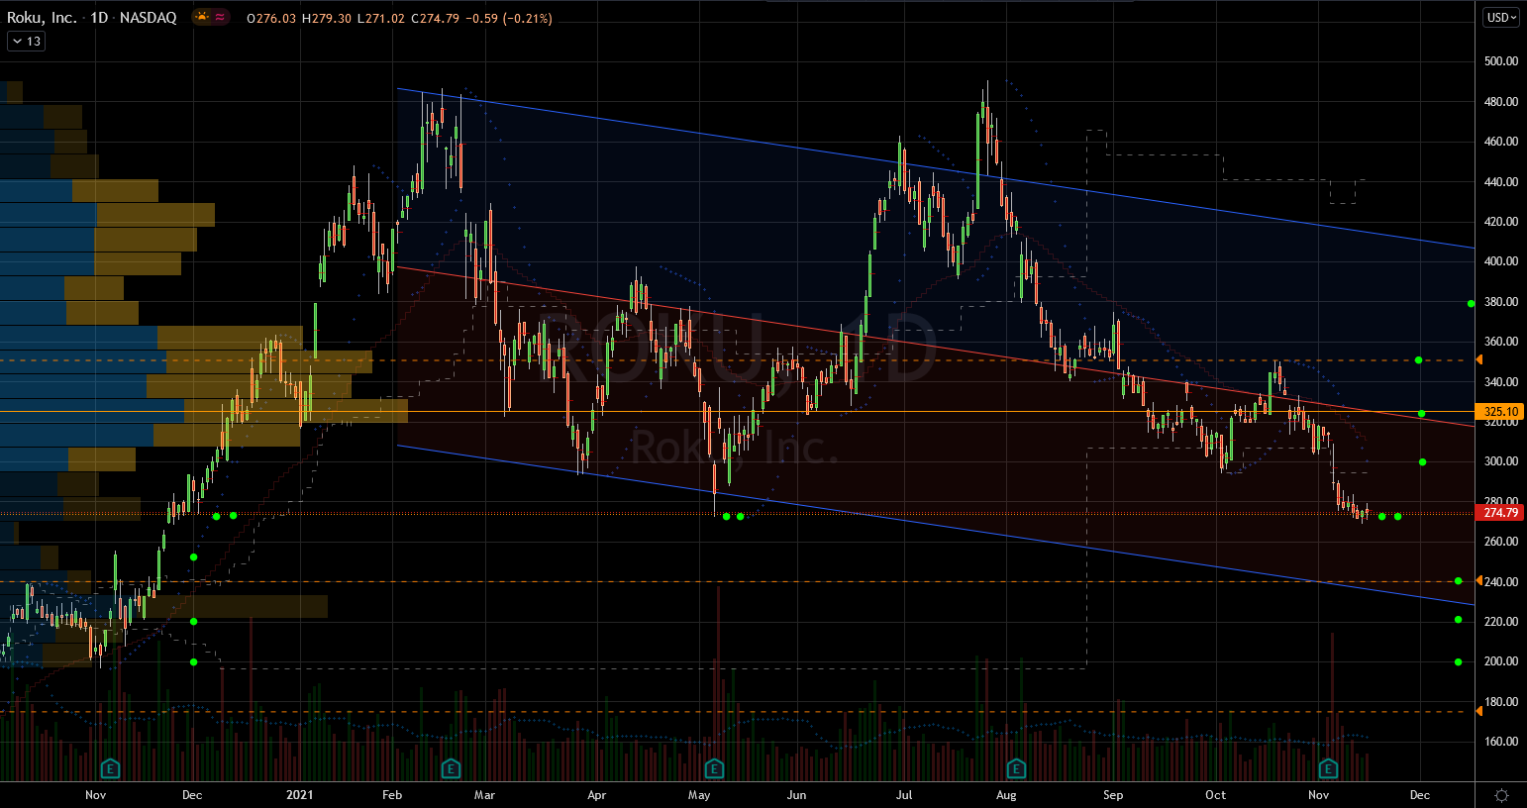Click the NASDAQ exchange label

(149, 18)
